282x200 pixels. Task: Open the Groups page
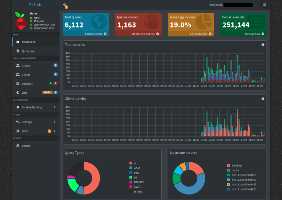[26, 66]
